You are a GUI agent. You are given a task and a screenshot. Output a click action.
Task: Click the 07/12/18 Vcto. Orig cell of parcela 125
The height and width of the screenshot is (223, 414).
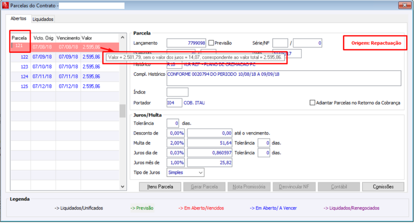click(42, 86)
